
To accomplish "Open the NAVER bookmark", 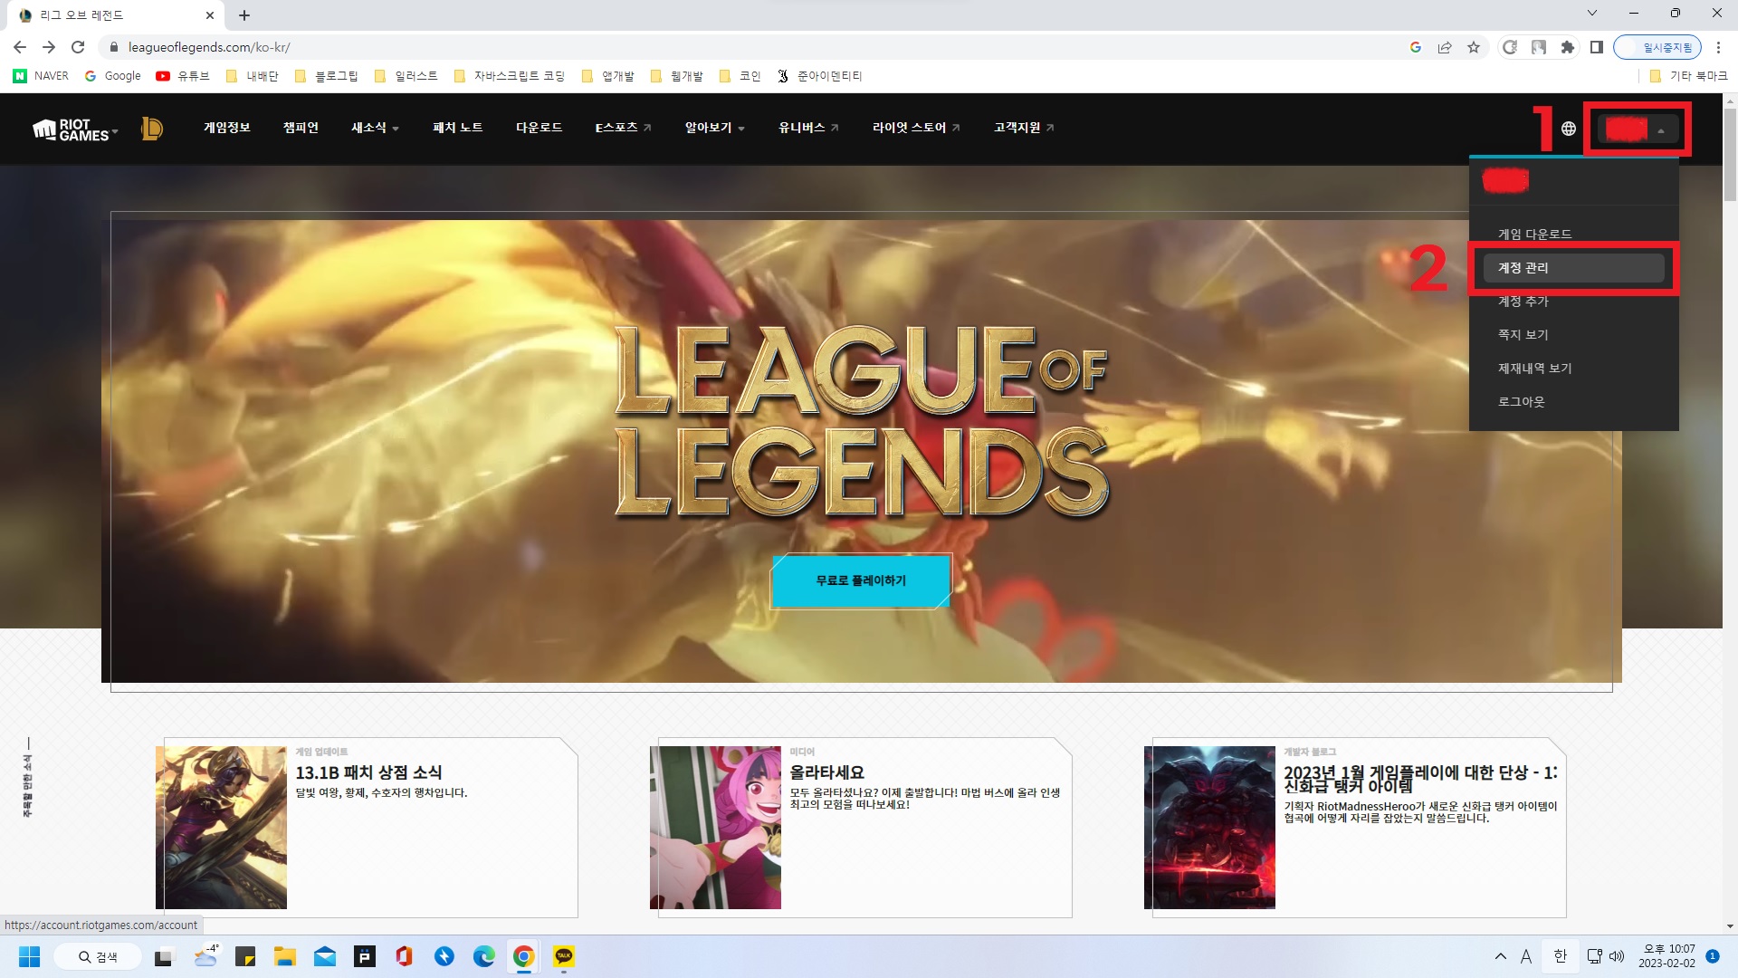I will click(x=41, y=76).
